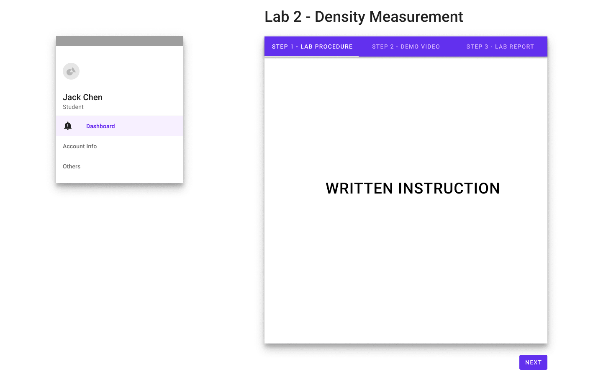Image resolution: width=611 pixels, height=377 pixels.
Task: Select the highlighted Dashboard row background
Action: point(146,126)
